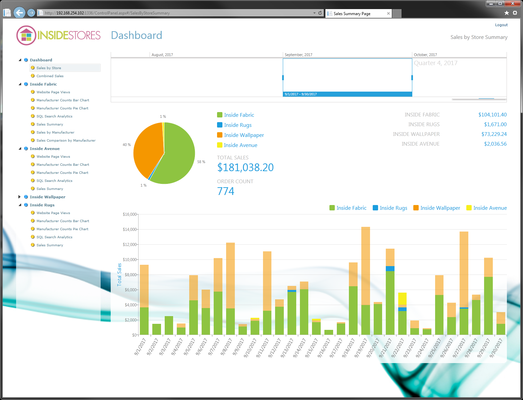
Task: Click the timeline horizontal scrollbar thumb
Action: click(479, 99)
